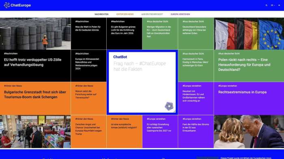Screen dimensions: 284x159
Task: Open EU schlägt Einstellung russischer Gasimporte
Action: [x=159, y=127]
